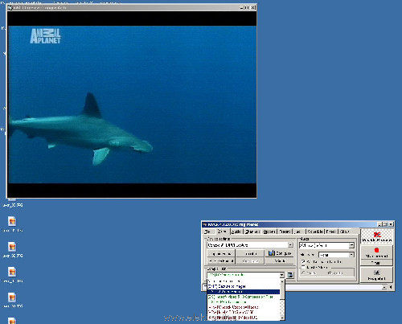
Task: Minimize the iuVCR capture control window
Action: click(379, 224)
